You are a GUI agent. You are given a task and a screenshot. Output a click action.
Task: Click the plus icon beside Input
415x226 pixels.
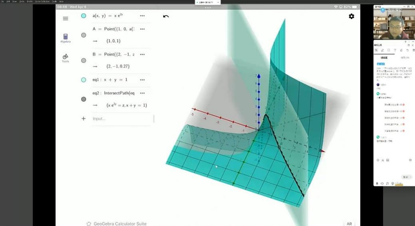(x=83, y=118)
